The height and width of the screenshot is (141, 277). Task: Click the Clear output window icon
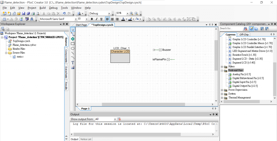pyautogui.click(x=119, y=119)
